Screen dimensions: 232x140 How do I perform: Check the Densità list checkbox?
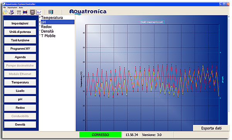pos(40,31)
